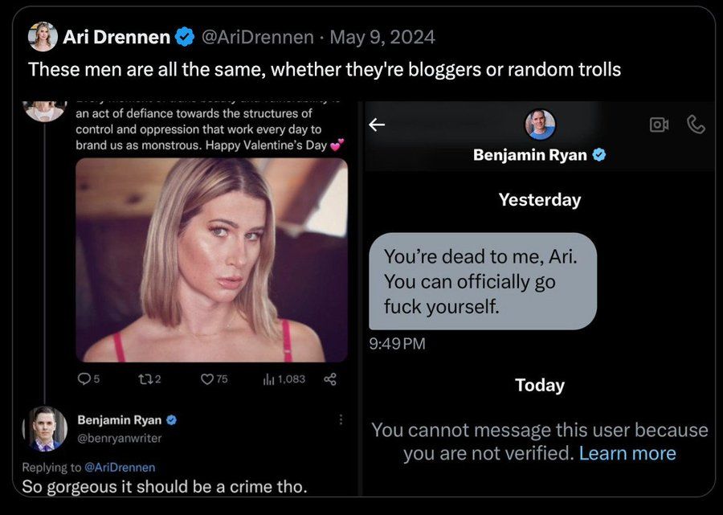Expand the photo in the Valentine's Day tweet
The image size is (723, 515).
[x=212, y=260]
